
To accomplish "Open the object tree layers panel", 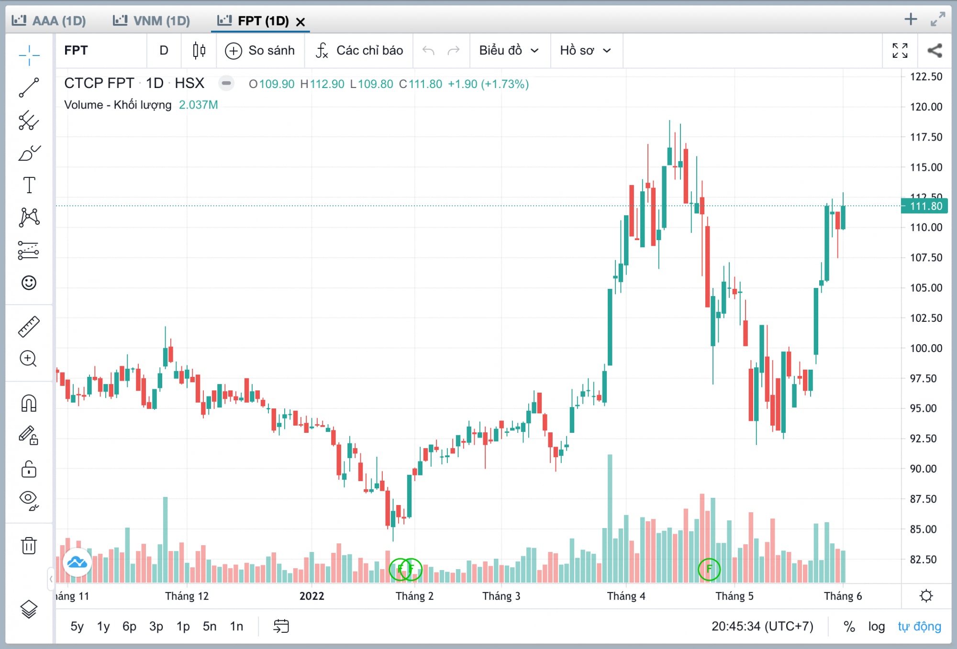I will click(x=29, y=609).
